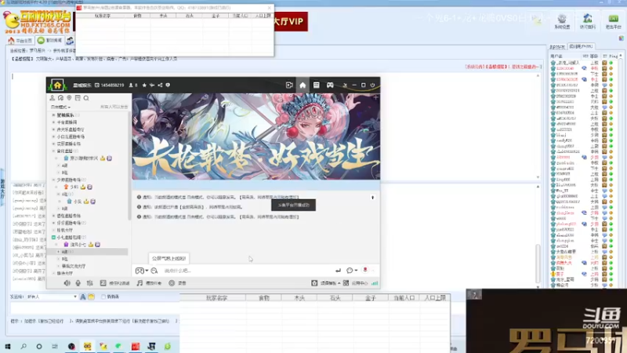
Task: Select the 接待大厅 channel at tree bottom
Action: point(64,273)
